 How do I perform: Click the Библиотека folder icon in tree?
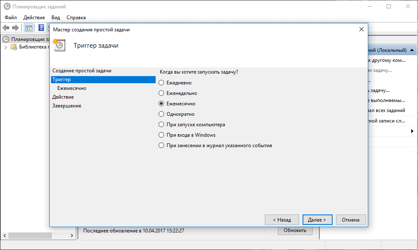pos(14,47)
